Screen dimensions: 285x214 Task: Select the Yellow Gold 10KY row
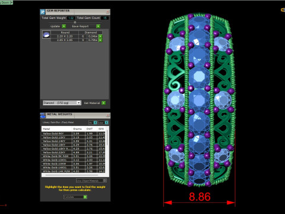click(74, 137)
